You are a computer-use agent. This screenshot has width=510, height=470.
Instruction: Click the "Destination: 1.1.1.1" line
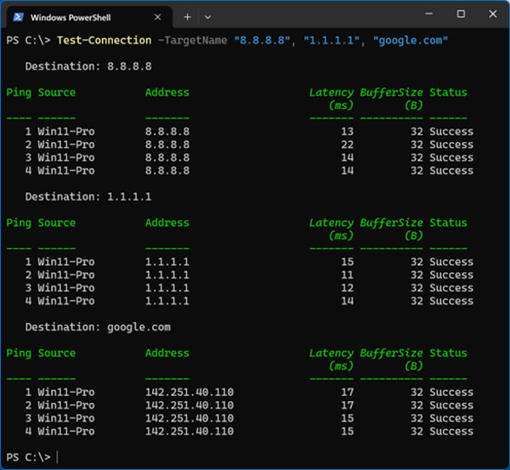coord(88,197)
